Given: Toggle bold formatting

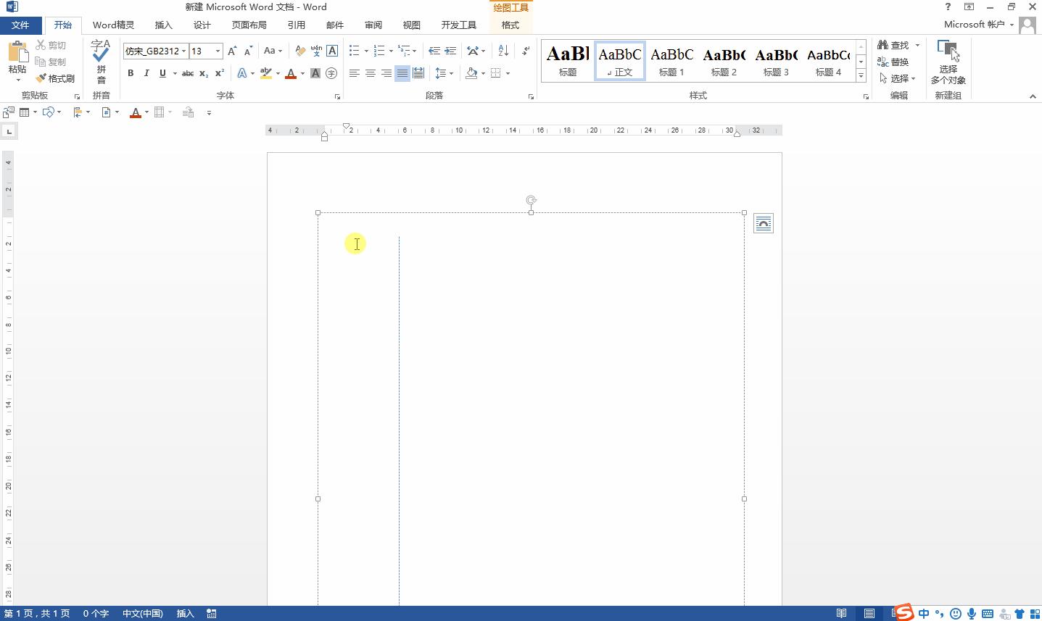Looking at the screenshot, I should (x=131, y=72).
